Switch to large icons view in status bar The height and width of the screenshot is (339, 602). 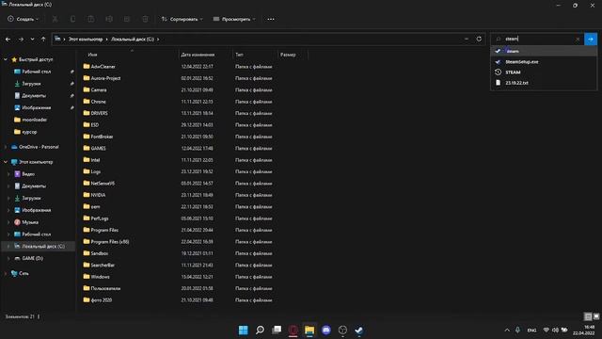tap(596, 316)
